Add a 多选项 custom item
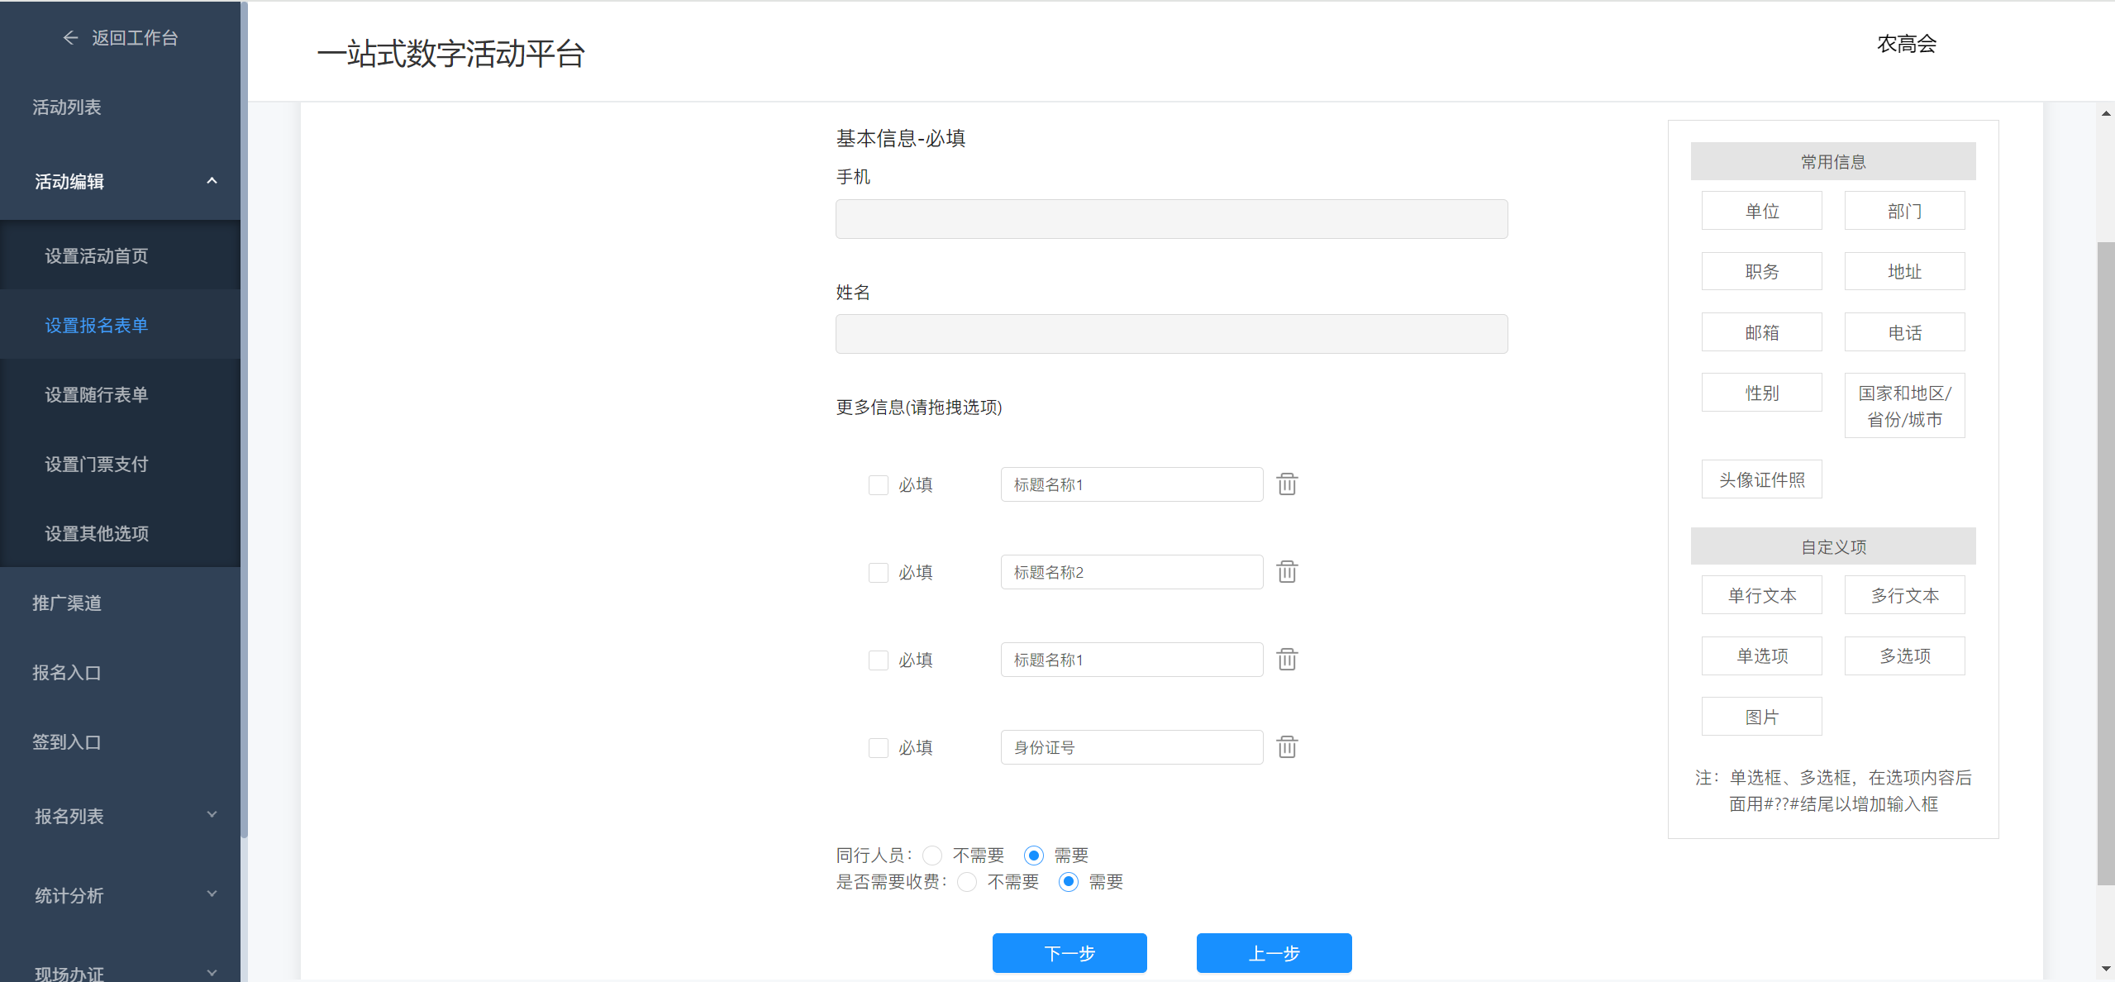Viewport: 2115px width, 982px height. [x=1904, y=655]
